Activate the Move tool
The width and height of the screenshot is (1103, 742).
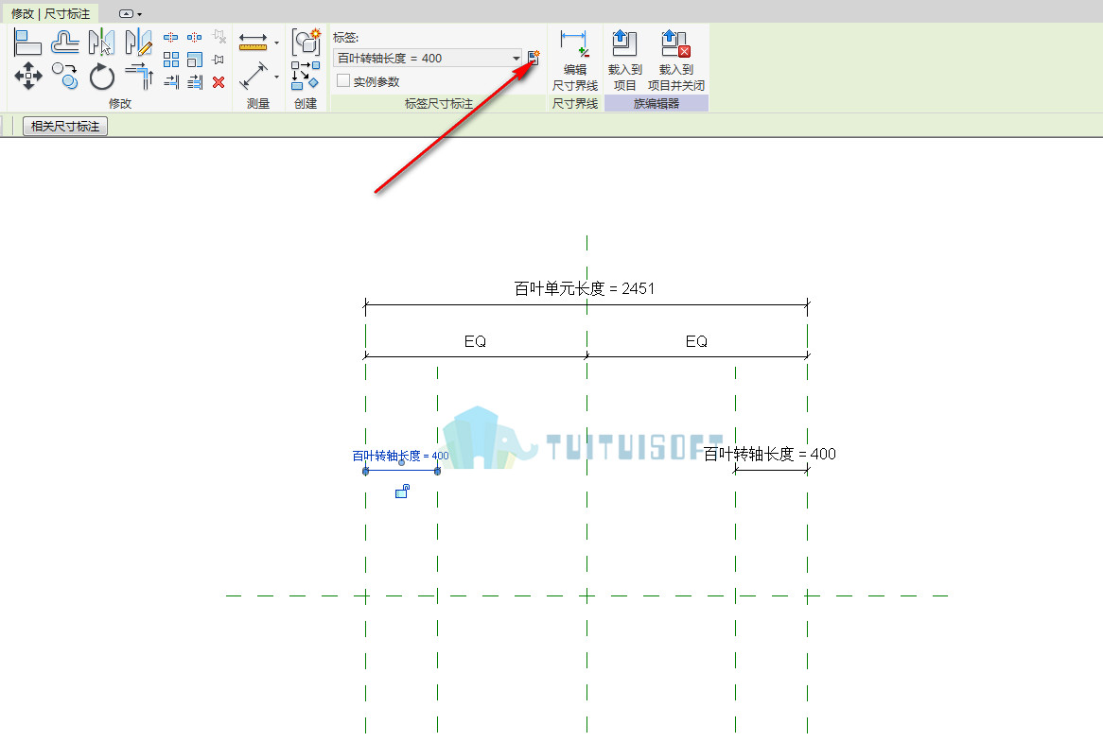coord(28,76)
